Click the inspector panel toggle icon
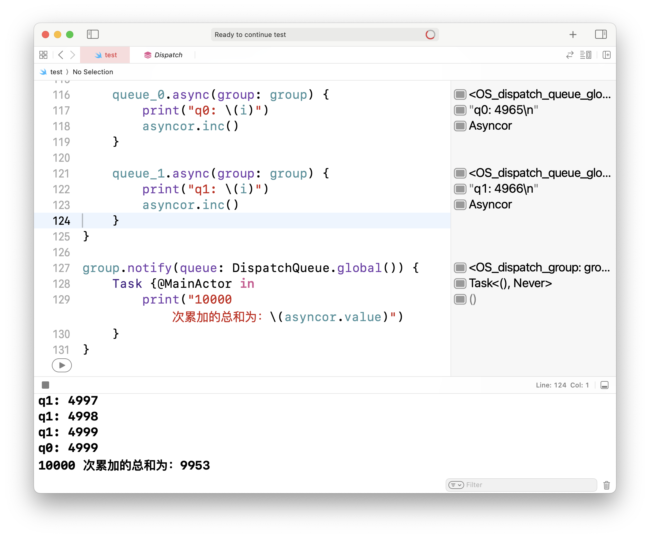 point(601,35)
